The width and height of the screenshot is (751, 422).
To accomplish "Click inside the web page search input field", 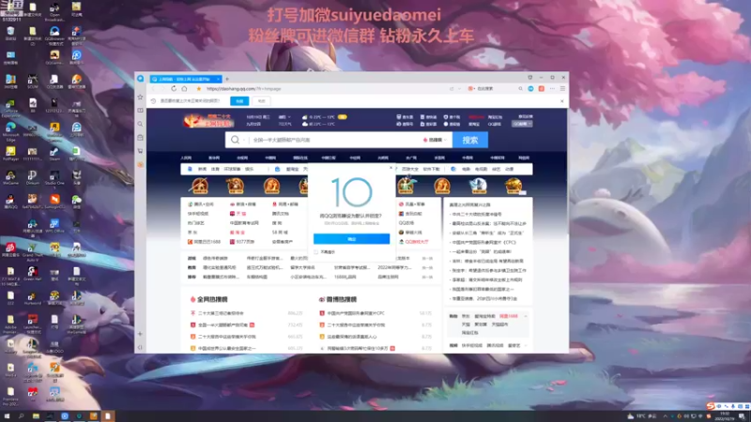I will tap(335, 140).
